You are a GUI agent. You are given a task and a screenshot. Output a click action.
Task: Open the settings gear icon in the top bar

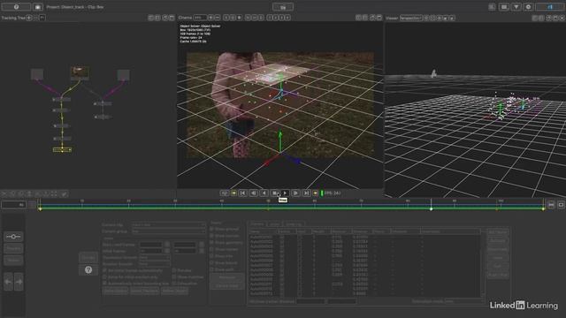[529, 7]
